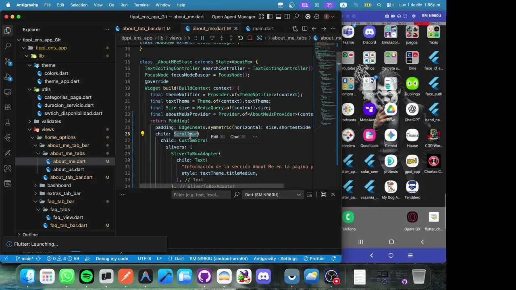The width and height of the screenshot is (516, 290).
Task: Open the Run menu
Action: [124, 5]
